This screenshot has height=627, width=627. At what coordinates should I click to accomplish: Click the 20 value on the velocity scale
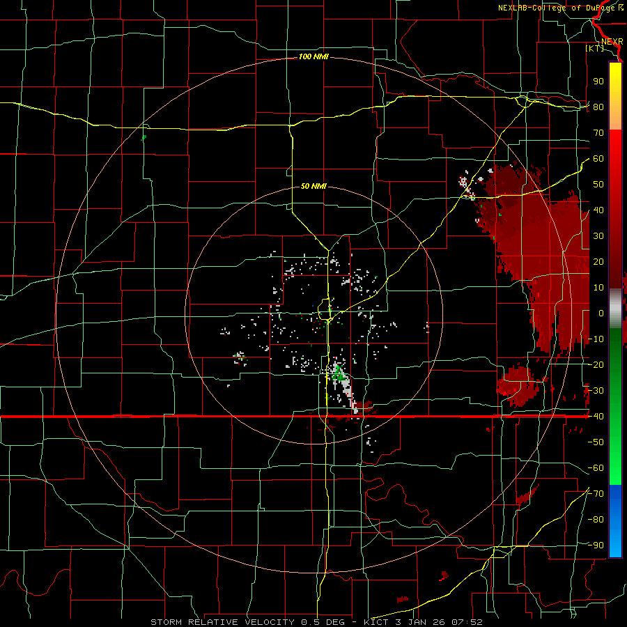click(598, 262)
